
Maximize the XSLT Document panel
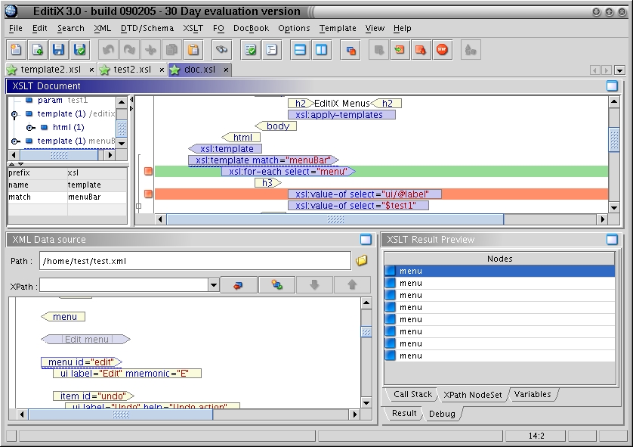coord(612,85)
